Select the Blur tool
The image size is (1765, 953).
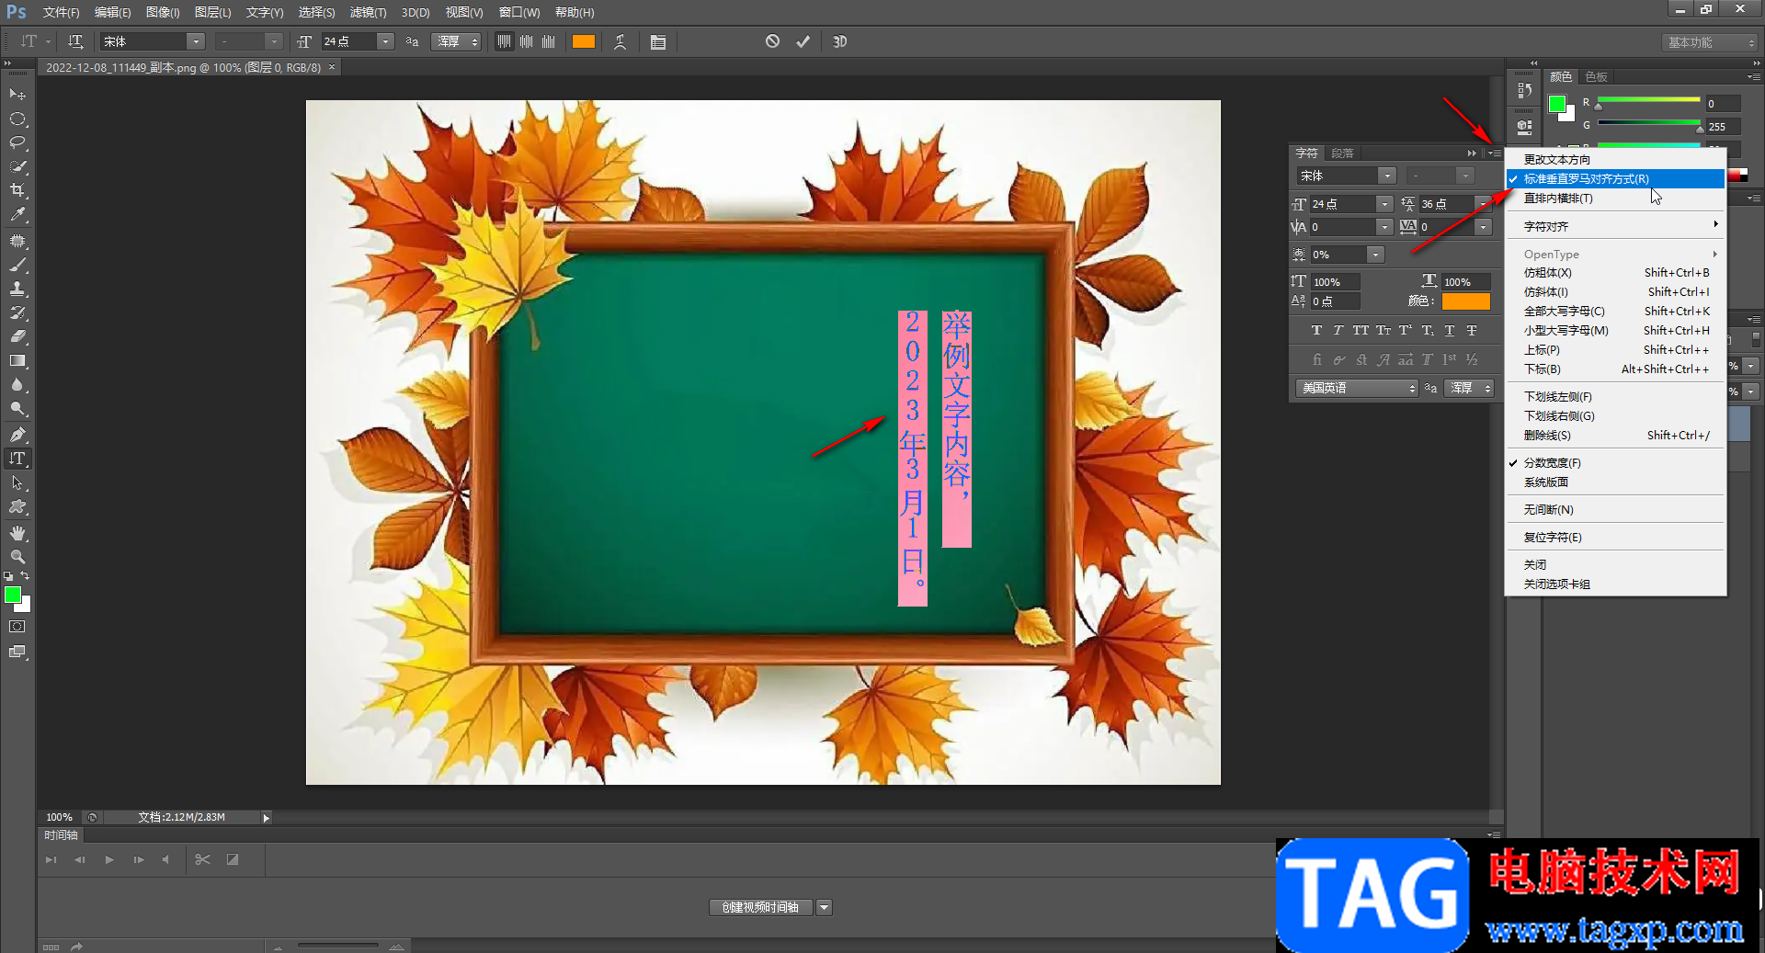point(17,385)
